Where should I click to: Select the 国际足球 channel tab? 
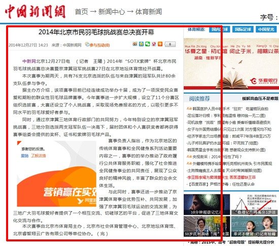[242, 29]
